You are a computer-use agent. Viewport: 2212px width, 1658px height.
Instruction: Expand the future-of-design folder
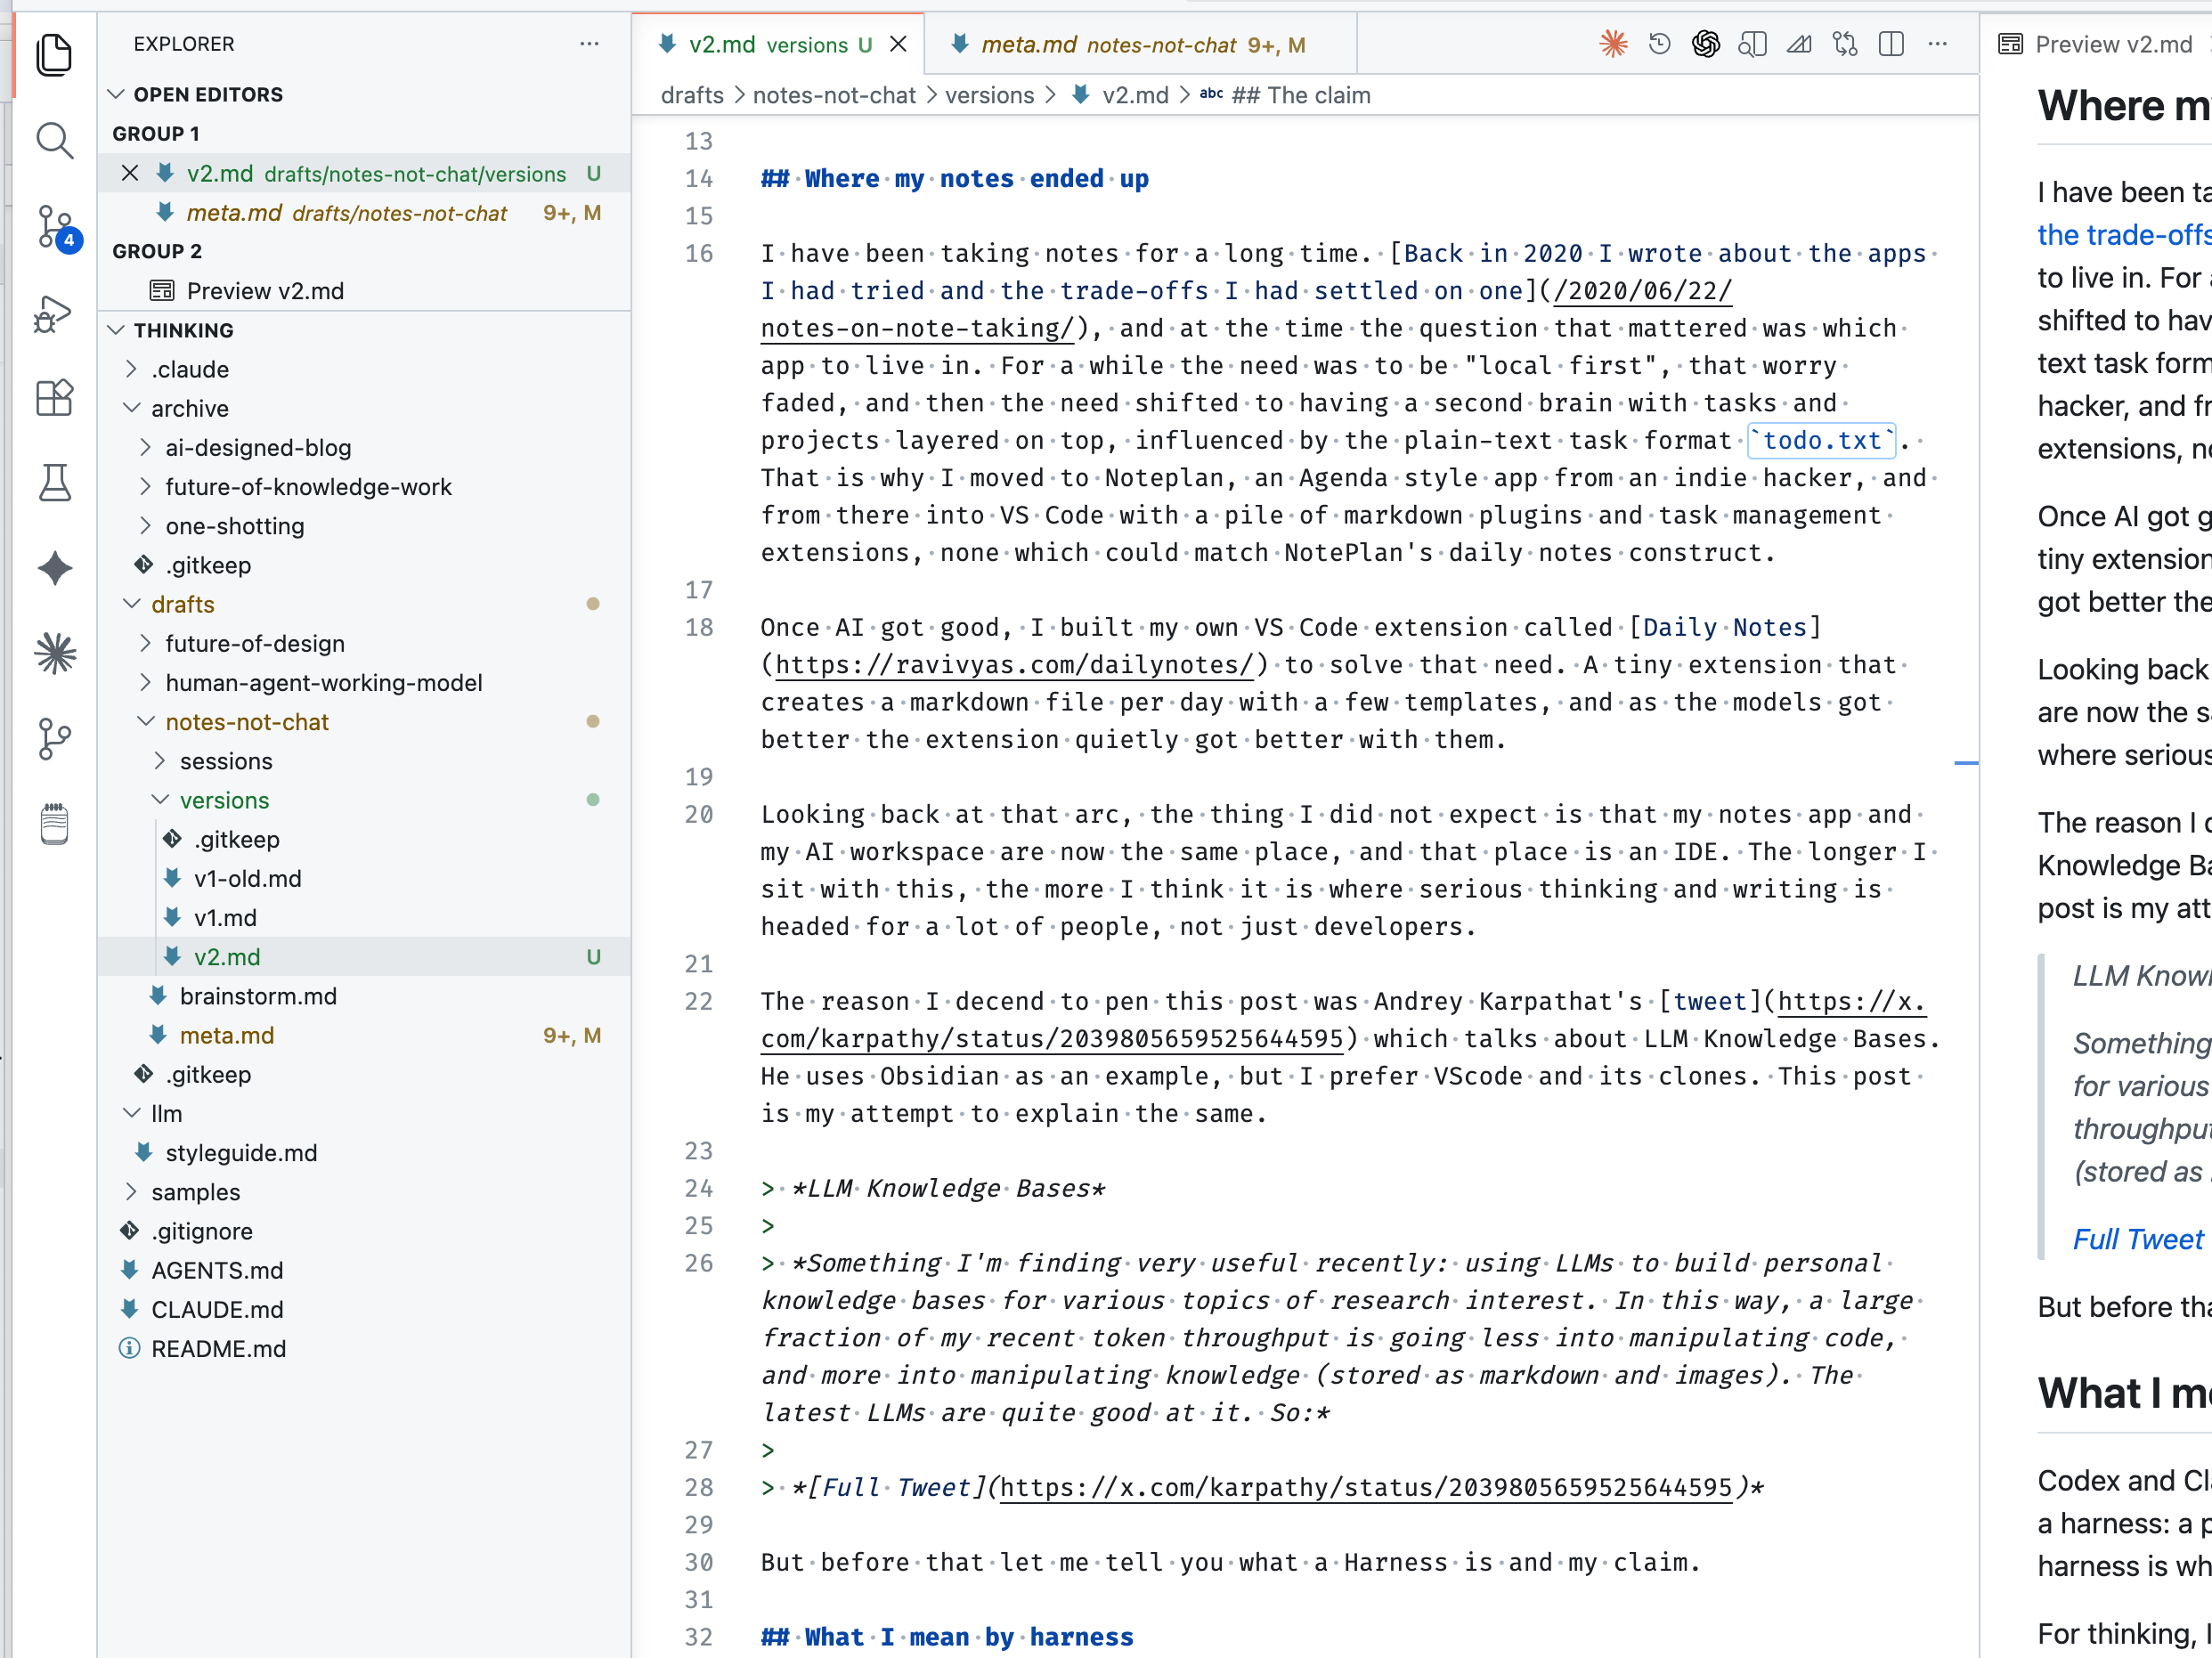145,643
